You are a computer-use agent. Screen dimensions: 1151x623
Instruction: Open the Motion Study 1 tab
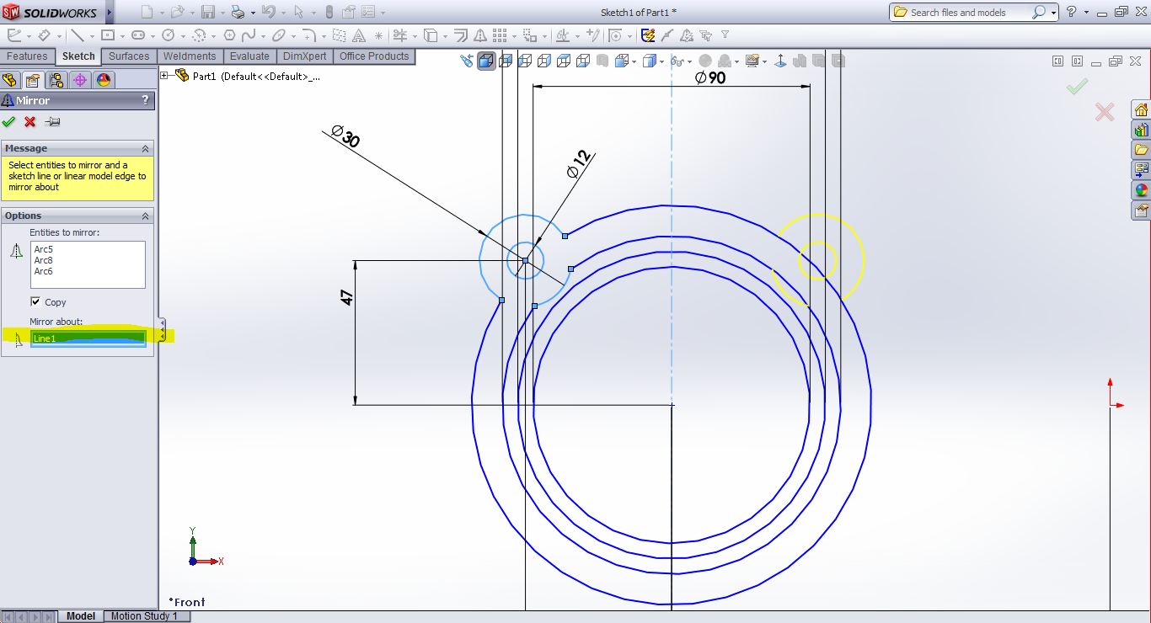[145, 616]
